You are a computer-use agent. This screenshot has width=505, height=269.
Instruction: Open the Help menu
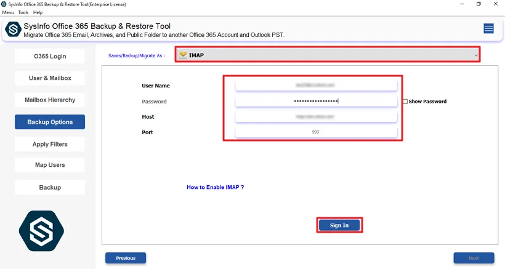[x=38, y=12]
